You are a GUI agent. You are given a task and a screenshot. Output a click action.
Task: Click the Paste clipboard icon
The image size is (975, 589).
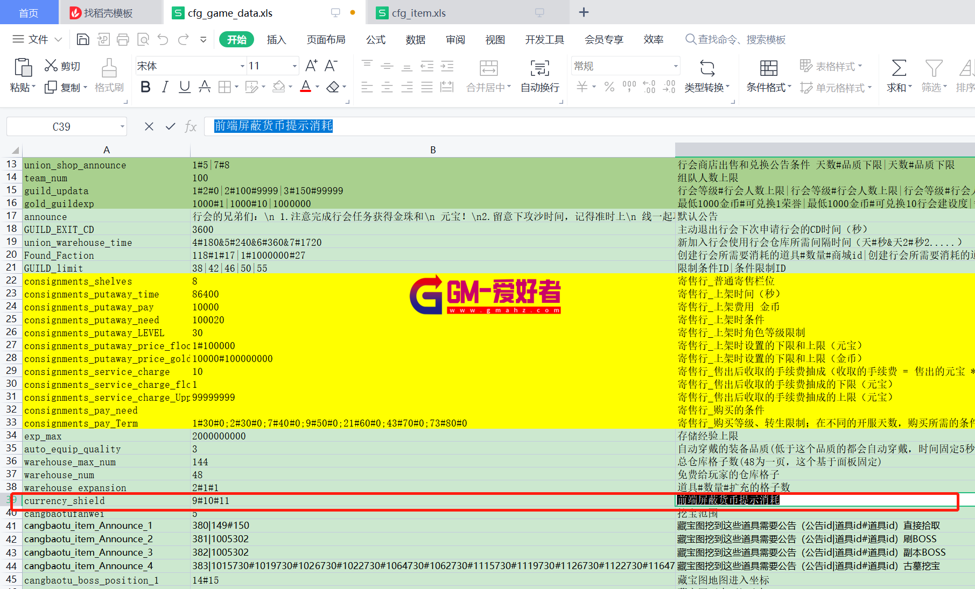[23, 68]
